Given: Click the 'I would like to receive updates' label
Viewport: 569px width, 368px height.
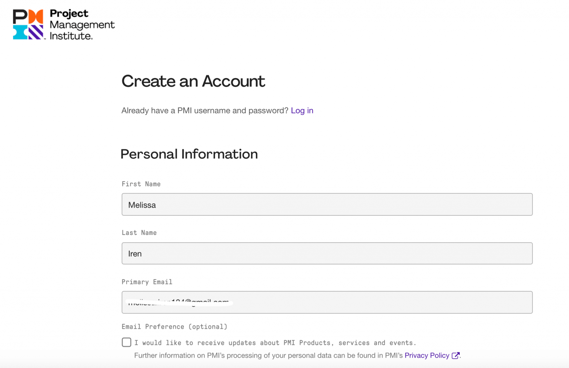Looking at the screenshot, I should pyautogui.click(x=275, y=343).
